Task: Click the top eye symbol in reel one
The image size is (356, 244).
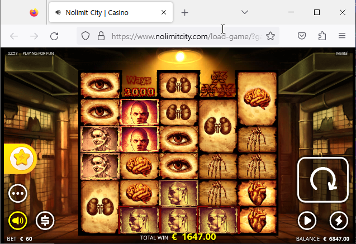Action: [x=100, y=85]
